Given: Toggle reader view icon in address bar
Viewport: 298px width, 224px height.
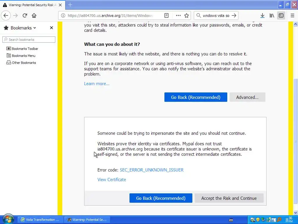Looking at the screenshot, I should pos(166,15).
